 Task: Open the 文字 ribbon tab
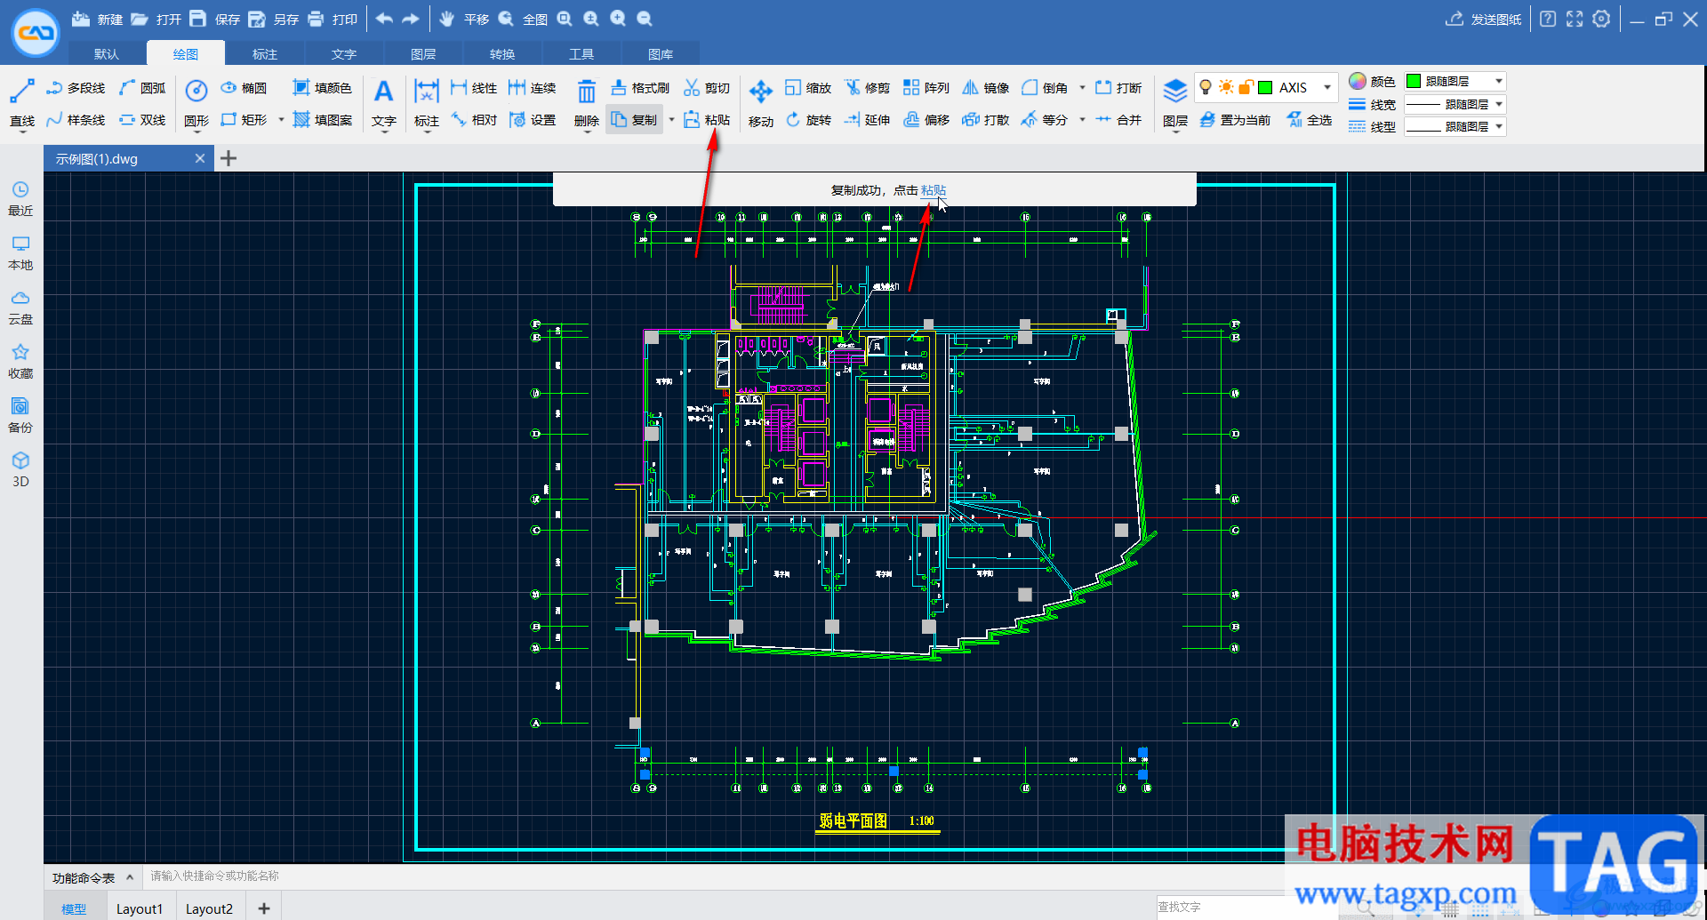344,54
